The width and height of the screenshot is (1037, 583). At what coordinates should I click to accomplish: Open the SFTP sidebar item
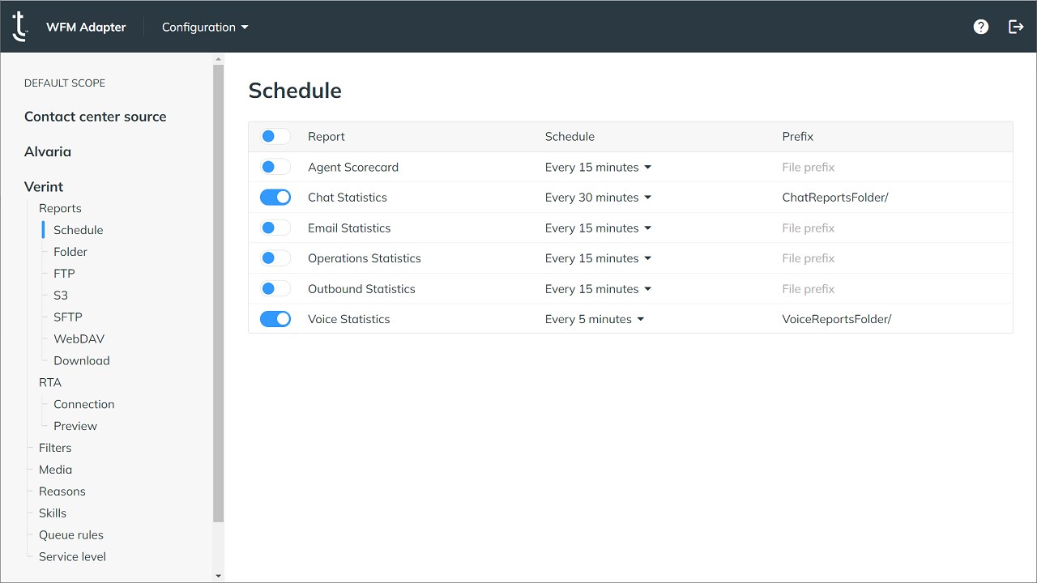pos(68,317)
